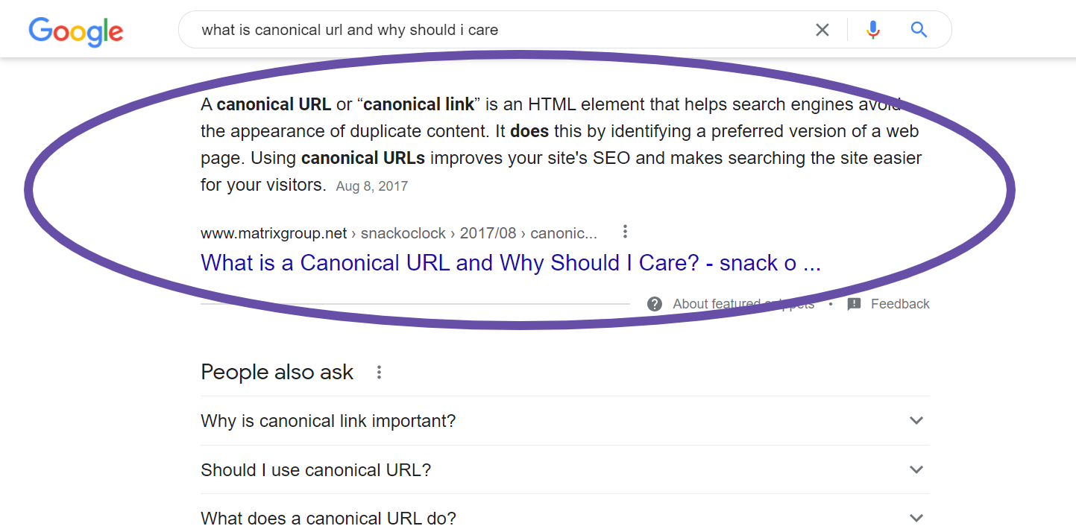This screenshot has height=529, width=1076.
Task: Click the Google logo
Action: [76, 31]
